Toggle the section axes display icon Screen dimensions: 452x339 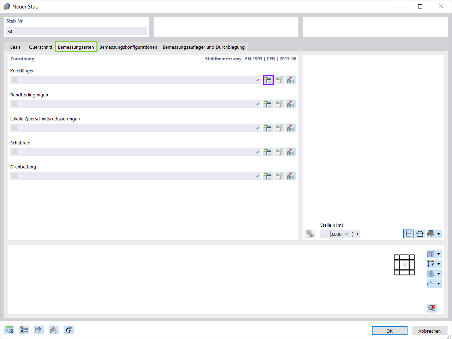point(408,234)
